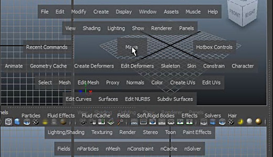Toggle the Resolution Gate icon with blue sphere
Screen dimensions: 273x157
click(x=153, y=122)
